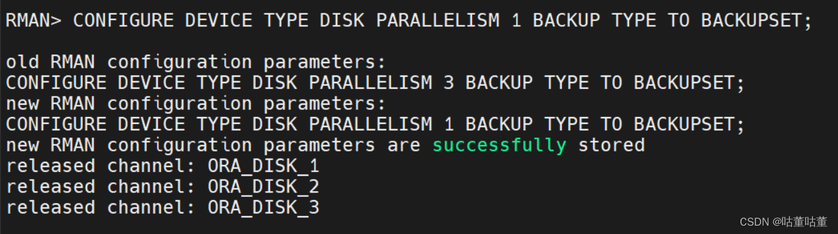Click the RMAN> prompt text

(x=34, y=20)
